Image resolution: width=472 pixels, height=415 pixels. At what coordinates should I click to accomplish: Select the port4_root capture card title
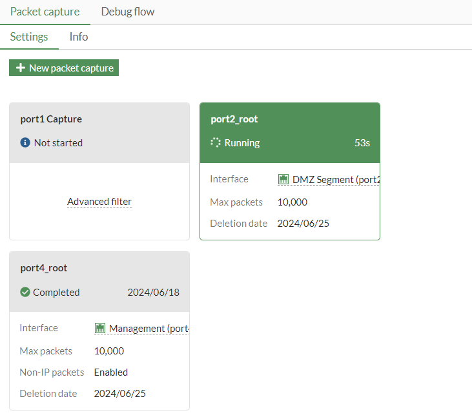(43, 268)
